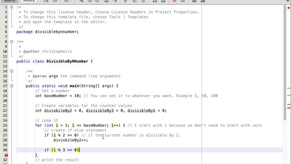
Task: Click the '// create if else statement' comment
Action: (75, 130)
